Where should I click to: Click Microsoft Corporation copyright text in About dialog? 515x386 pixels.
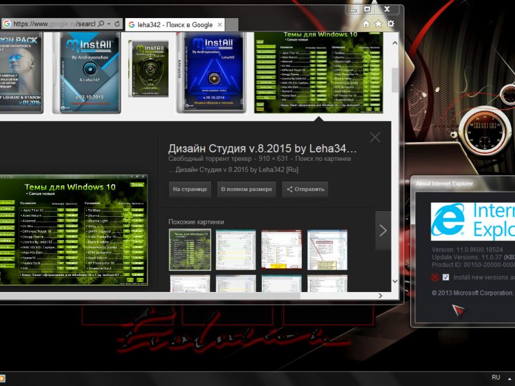click(x=473, y=293)
